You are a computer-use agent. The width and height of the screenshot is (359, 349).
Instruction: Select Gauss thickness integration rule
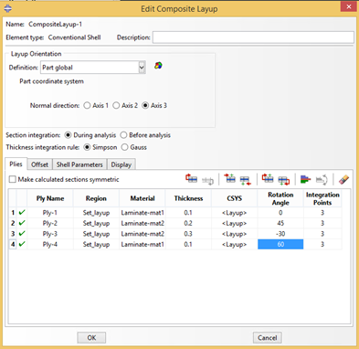click(124, 147)
